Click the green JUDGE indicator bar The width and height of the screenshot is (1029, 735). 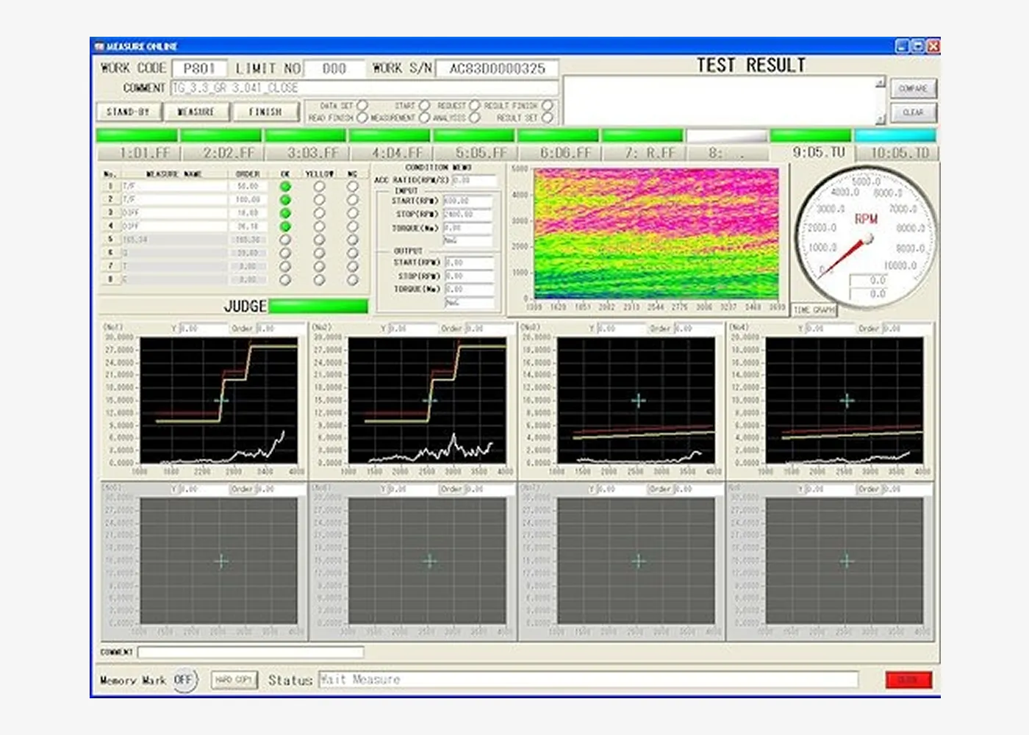[318, 306]
